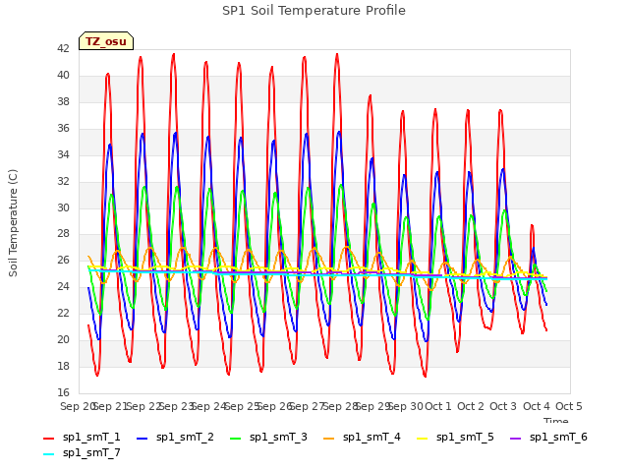Click the 20 y-axis tick label
The width and height of the screenshot is (629, 472).
pos(63,339)
